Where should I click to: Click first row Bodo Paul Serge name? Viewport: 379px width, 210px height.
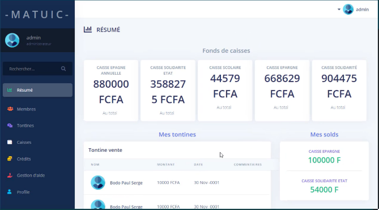126,183
